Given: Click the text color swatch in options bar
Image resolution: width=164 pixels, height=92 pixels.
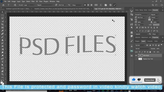Looking at the screenshot, I should pyautogui.click(x=96, y=5).
